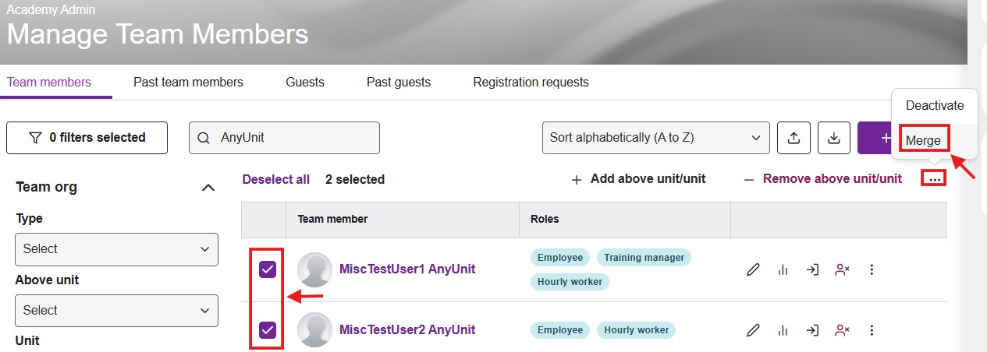Click the upload icon button
This screenshot has width=987, height=352.
[x=794, y=138]
